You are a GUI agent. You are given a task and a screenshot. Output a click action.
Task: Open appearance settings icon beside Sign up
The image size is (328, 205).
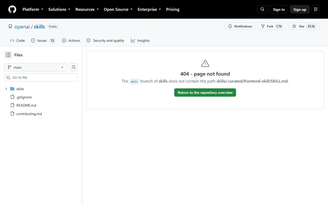click(x=316, y=9)
